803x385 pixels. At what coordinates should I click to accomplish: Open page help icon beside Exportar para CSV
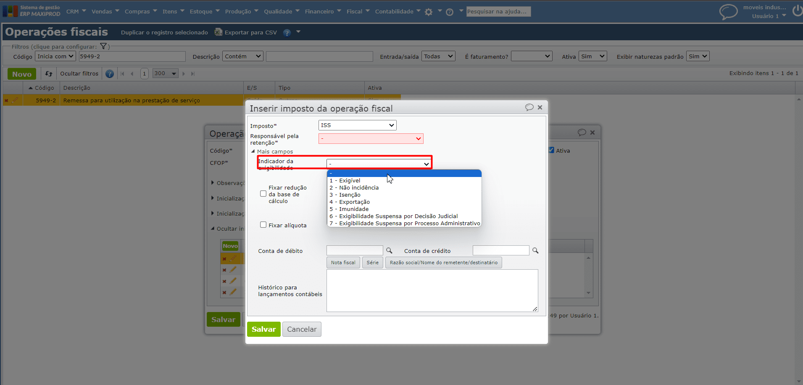287,33
